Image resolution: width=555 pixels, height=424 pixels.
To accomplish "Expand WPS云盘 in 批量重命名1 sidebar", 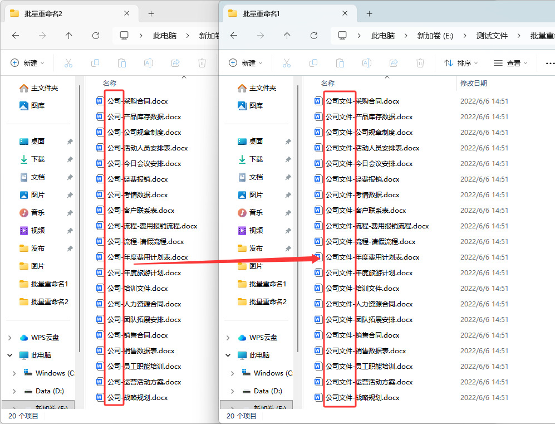I will point(228,338).
